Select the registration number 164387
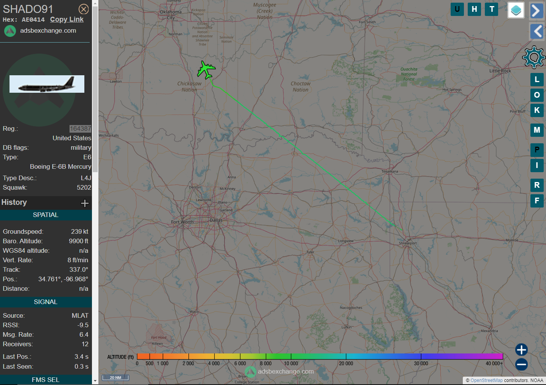The height and width of the screenshot is (385, 546). 80,129
